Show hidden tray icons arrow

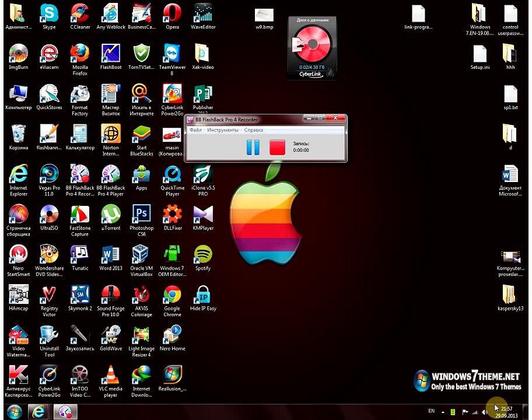pos(443,412)
